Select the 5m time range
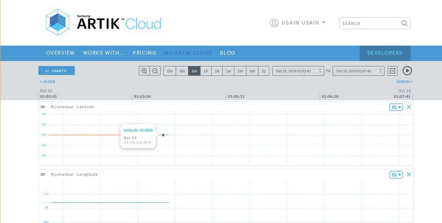This screenshot has width=442, height=223. point(194,71)
